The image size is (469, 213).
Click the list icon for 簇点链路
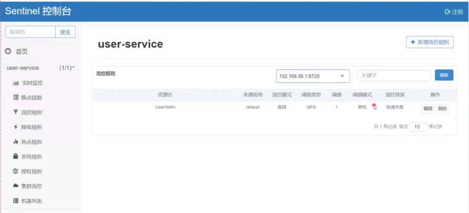(16, 97)
